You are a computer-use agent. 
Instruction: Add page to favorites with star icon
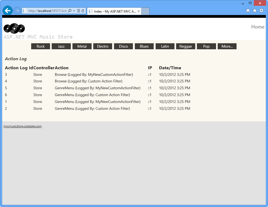[x=255, y=10]
